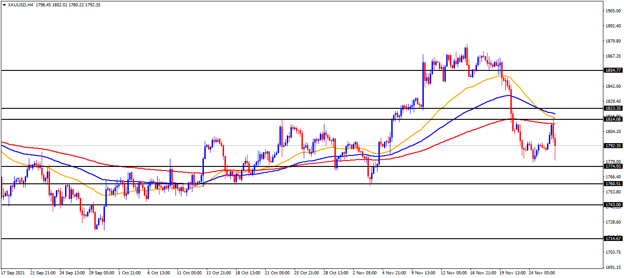Open the chart menu triangle beside XAUUSD,H4

(5, 5)
